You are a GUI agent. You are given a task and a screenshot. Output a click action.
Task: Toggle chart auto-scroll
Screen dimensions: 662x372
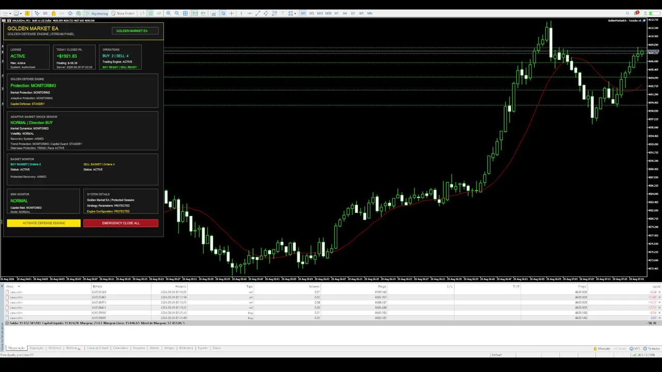click(195, 13)
